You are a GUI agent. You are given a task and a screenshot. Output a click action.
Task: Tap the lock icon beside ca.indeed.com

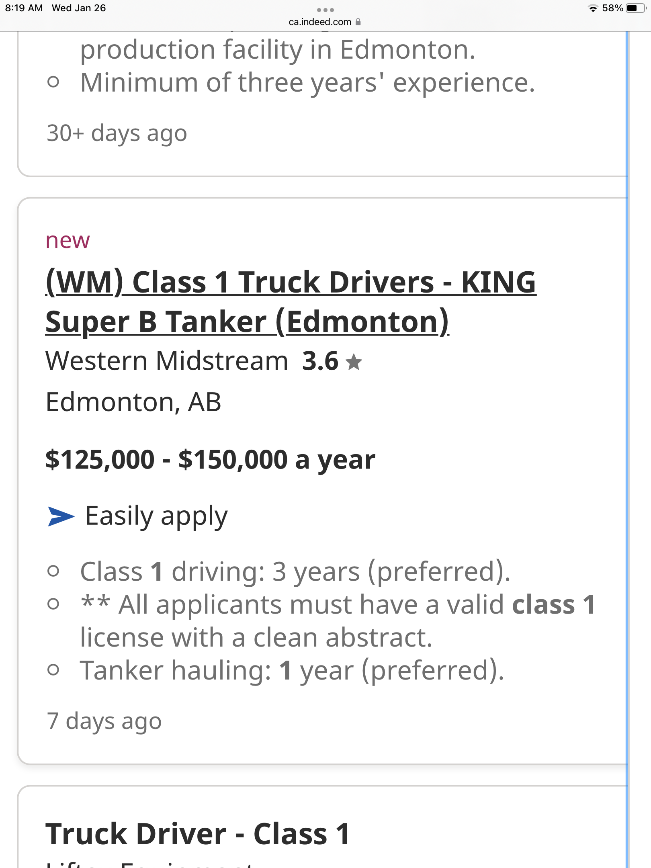[x=358, y=22]
